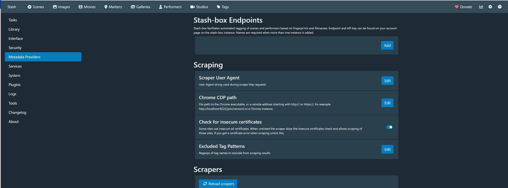Screen dimensions: 508x188
Task: Open the Markers page
Action: pos(113,7)
